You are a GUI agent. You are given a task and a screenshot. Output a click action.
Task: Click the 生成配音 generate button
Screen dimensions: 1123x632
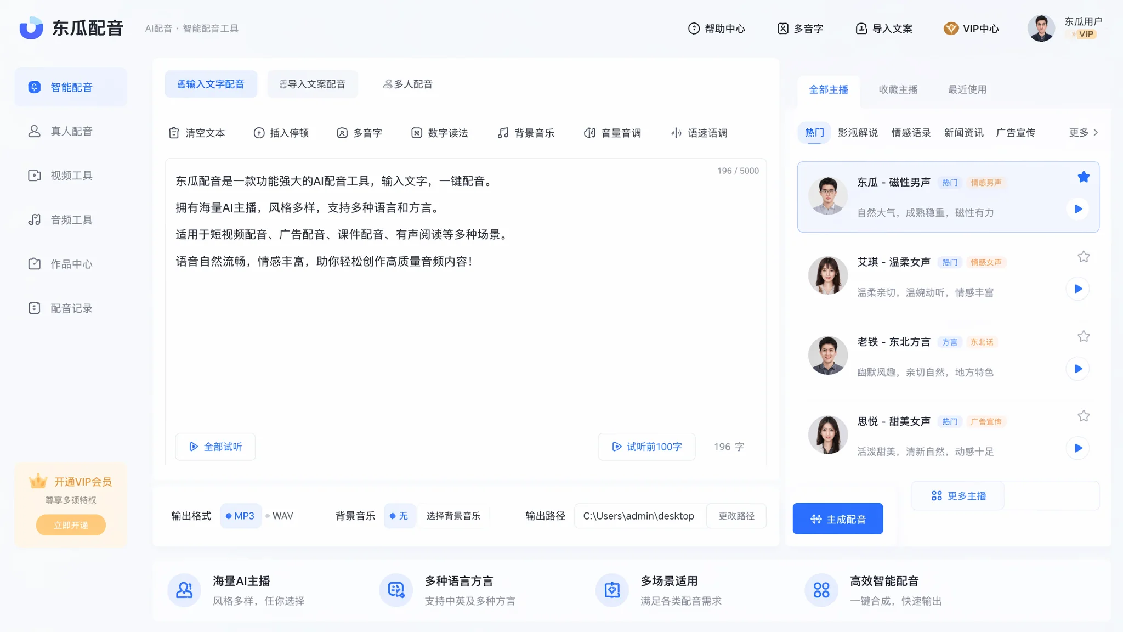tap(838, 518)
